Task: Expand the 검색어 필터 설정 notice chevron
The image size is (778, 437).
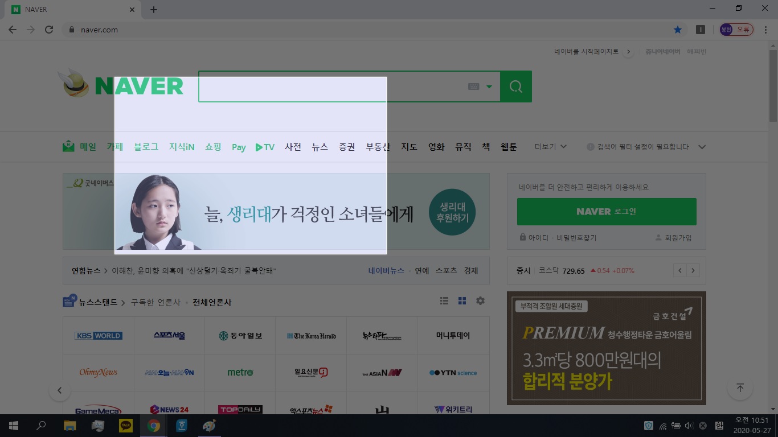Action: coord(702,147)
